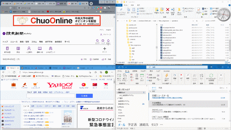The height and width of the screenshot is (130, 231).
Task: Open the Explorer address bar history dropdown
Action: [x=193, y=21]
